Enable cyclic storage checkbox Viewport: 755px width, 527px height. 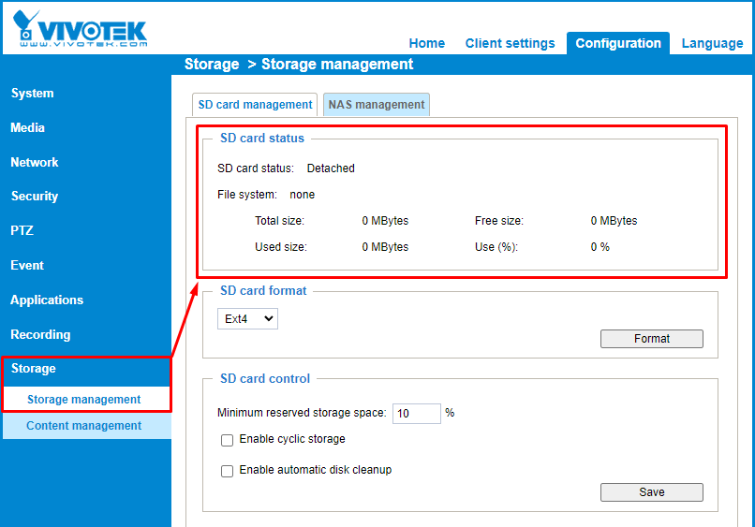(x=228, y=440)
